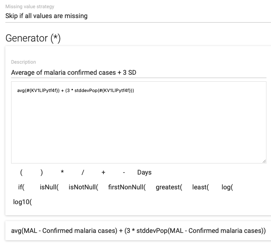Insert the division operator

(x=83, y=173)
